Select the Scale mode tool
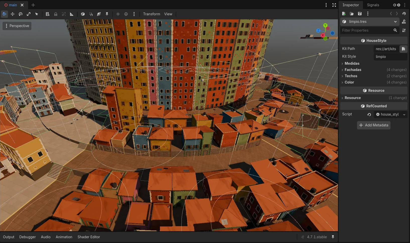The height and width of the screenshot is (243, 410). 29,14
